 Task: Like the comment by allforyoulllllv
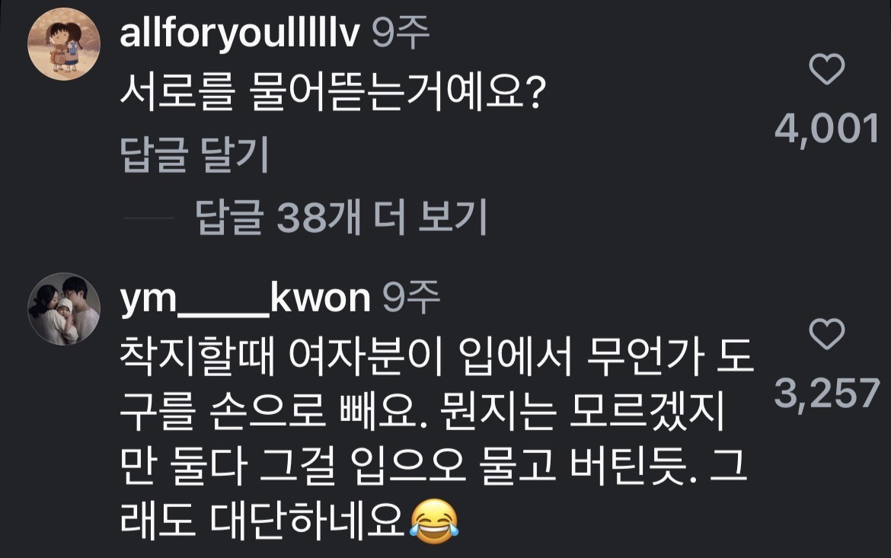click(826, 69)
